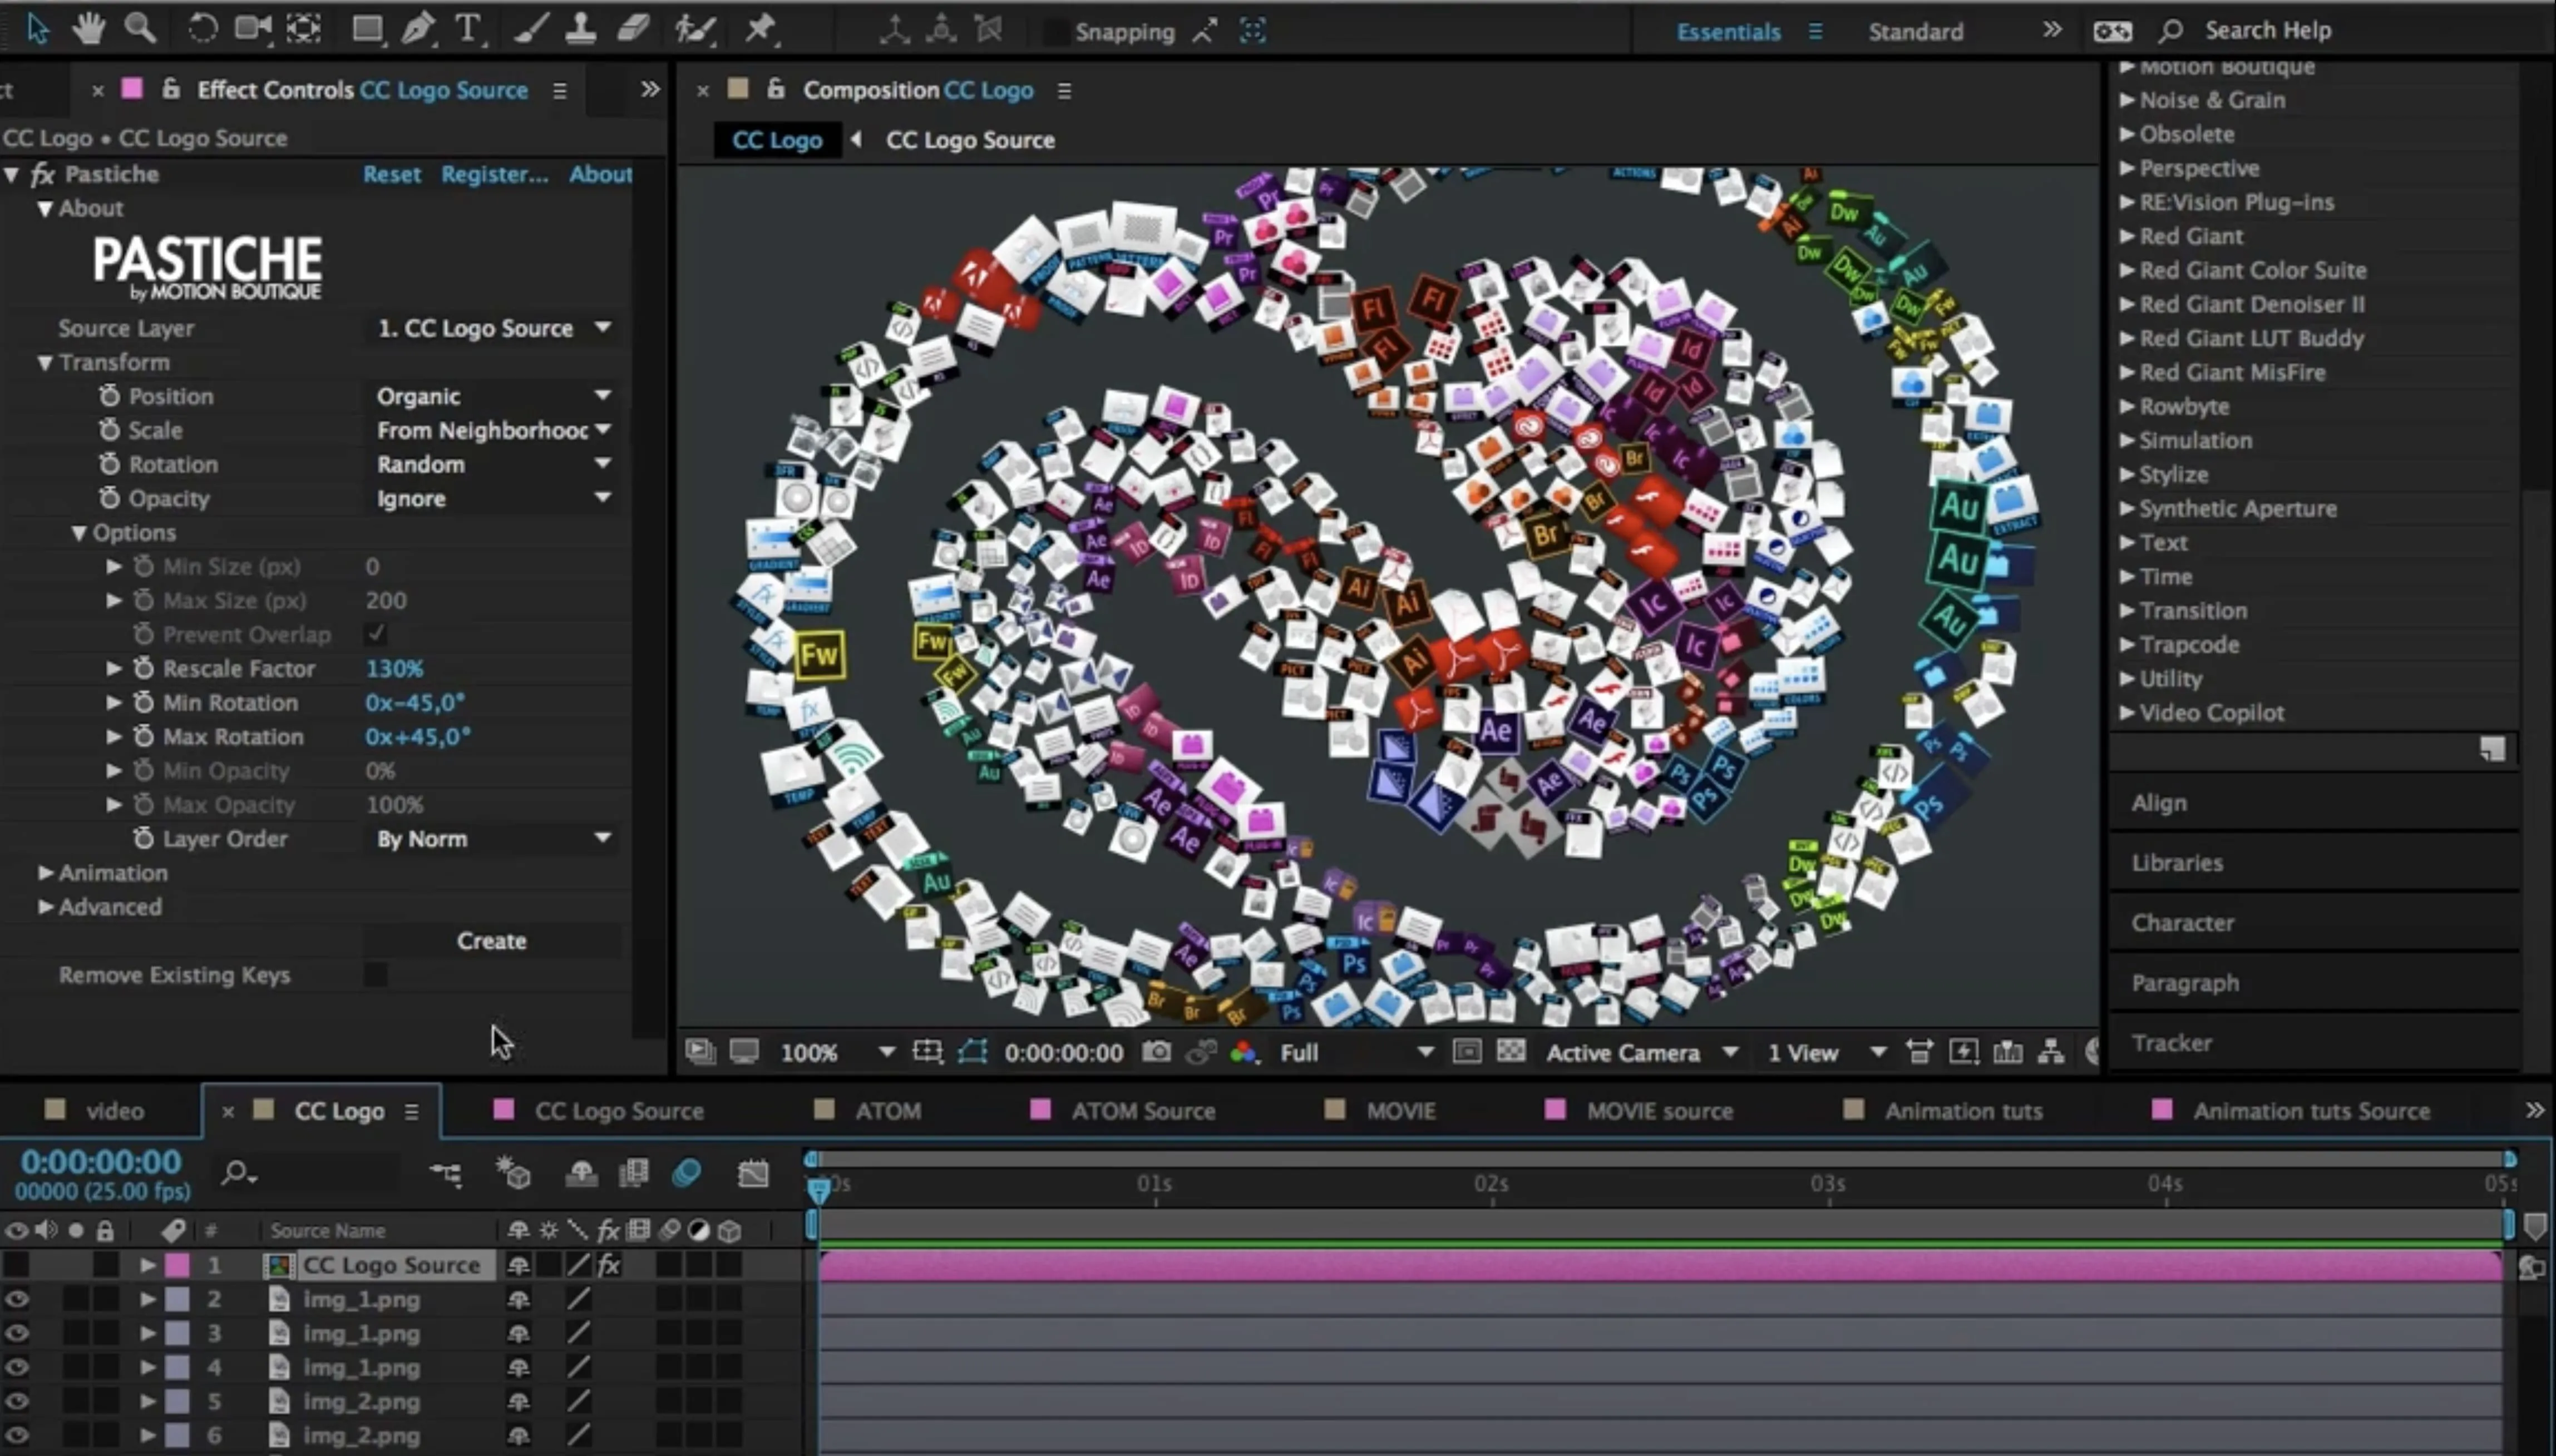
Task: Switch to the video timeline tab
Action: click(x=114, y=1111)
